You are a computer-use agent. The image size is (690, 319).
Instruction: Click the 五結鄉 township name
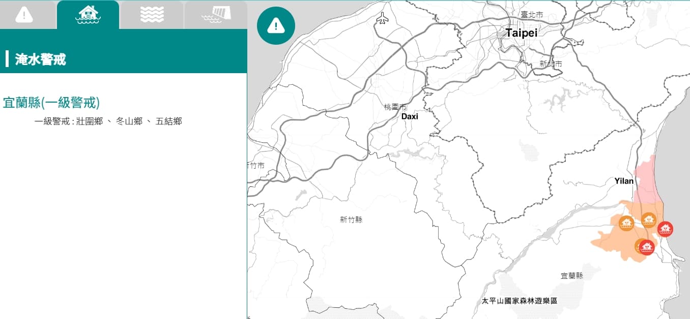(x=169, y=121)
